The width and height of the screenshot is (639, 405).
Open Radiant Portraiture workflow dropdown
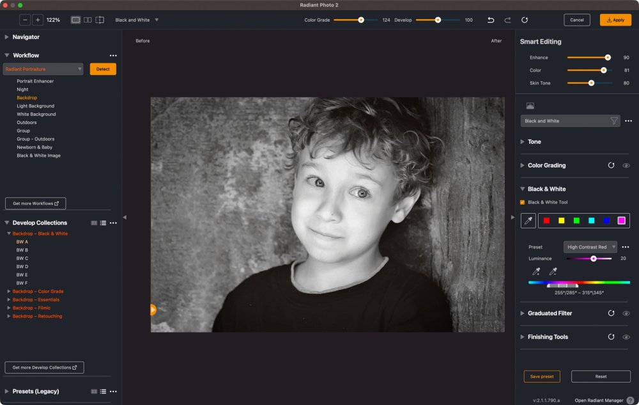click(x=43, y=69)
